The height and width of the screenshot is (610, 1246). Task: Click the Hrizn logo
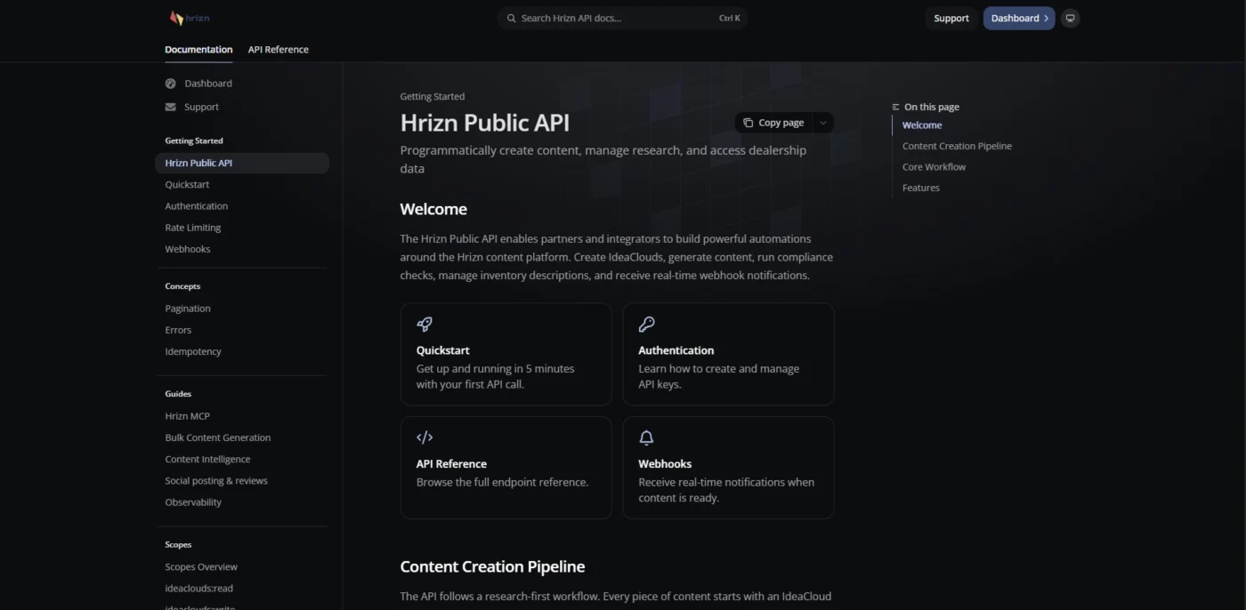(x=189, y=18)
